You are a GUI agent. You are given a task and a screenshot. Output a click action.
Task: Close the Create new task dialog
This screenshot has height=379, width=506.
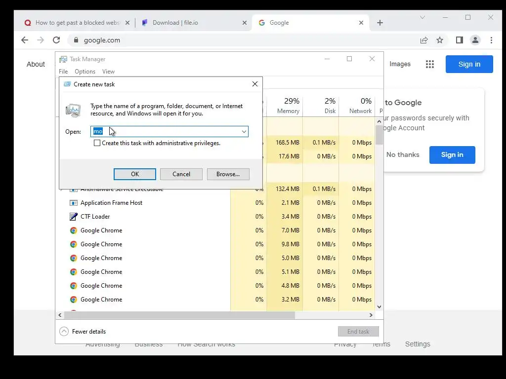tap(255, 84)
